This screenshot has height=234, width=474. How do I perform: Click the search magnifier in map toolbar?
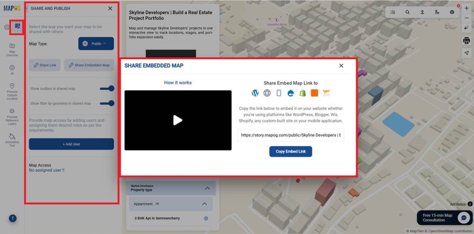pos(407,12)
